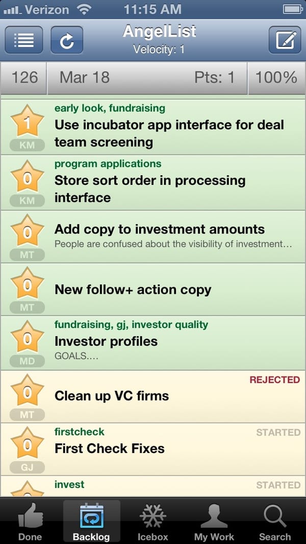The height and width of the screenshot is (544, 306).
Task: Tap the 'firstcheck' label link
Action: [79, 432]
